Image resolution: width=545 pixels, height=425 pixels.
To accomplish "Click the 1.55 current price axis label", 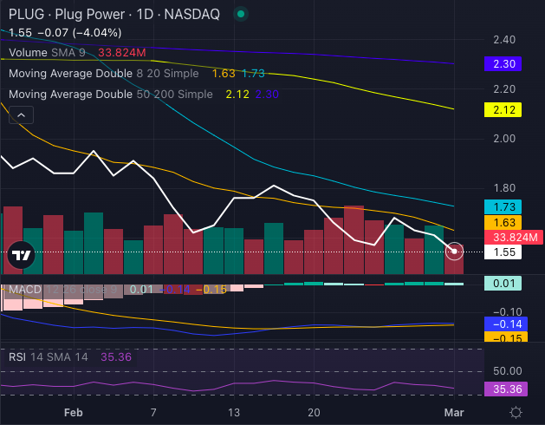I will tap(502, 252).
